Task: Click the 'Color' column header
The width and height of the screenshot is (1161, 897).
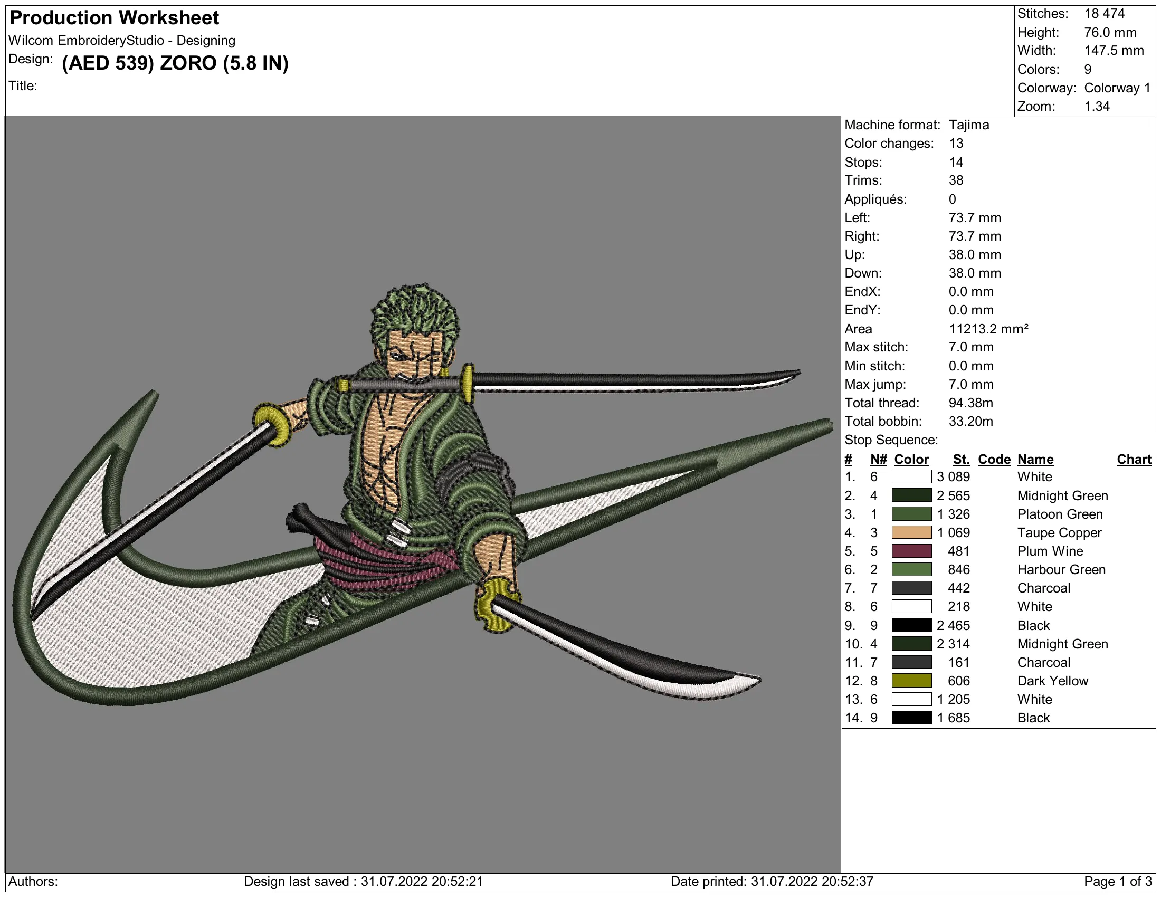Action: point(911,459)
